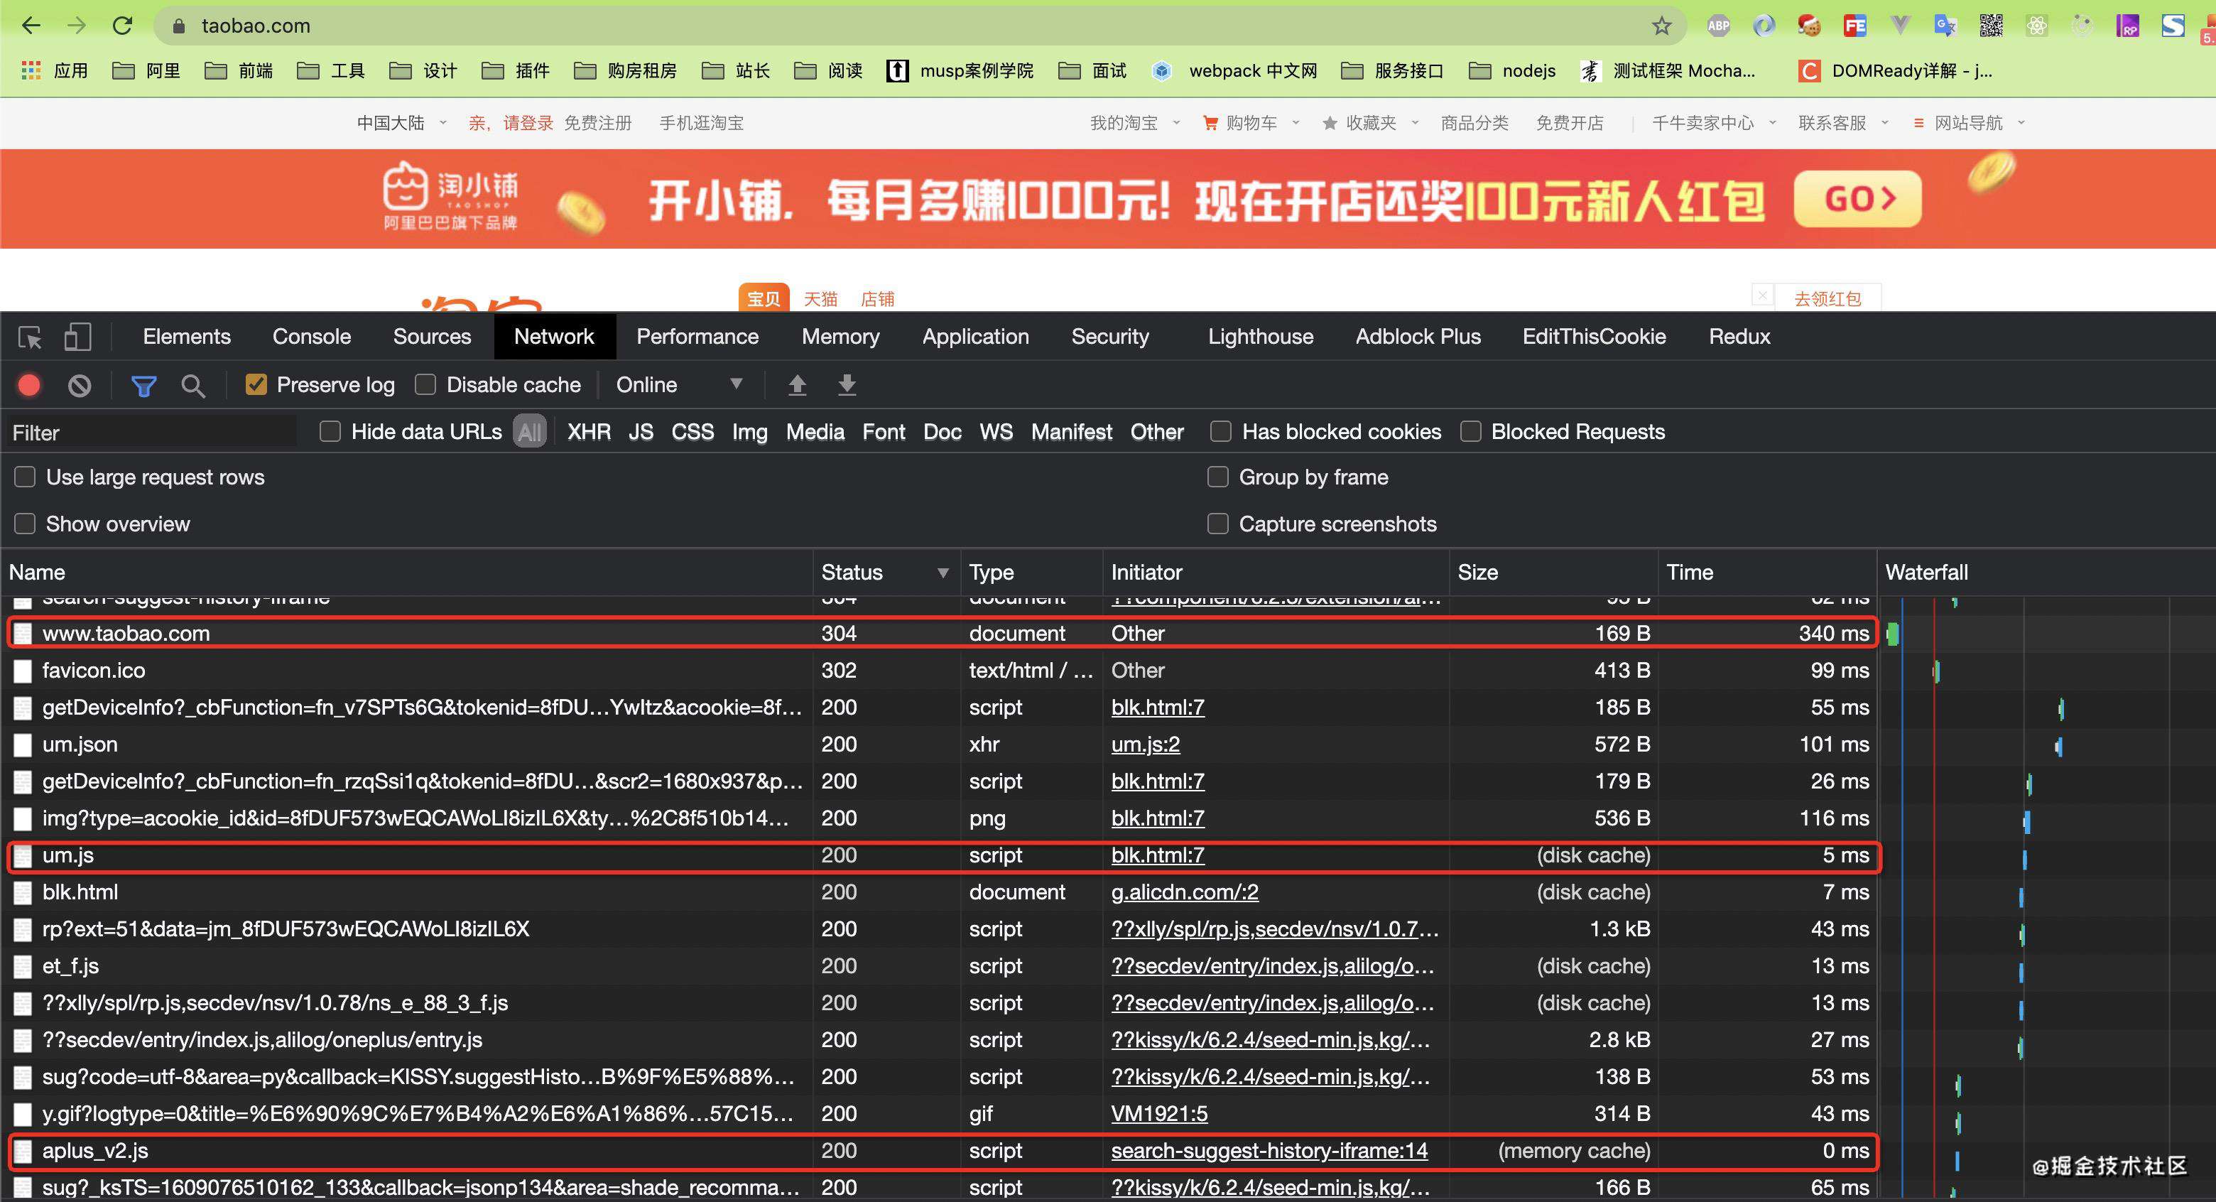This screenshot has height=1202, width=2216.
Task: Bookmark this page with the star icon
Action: coord(1662,26)
